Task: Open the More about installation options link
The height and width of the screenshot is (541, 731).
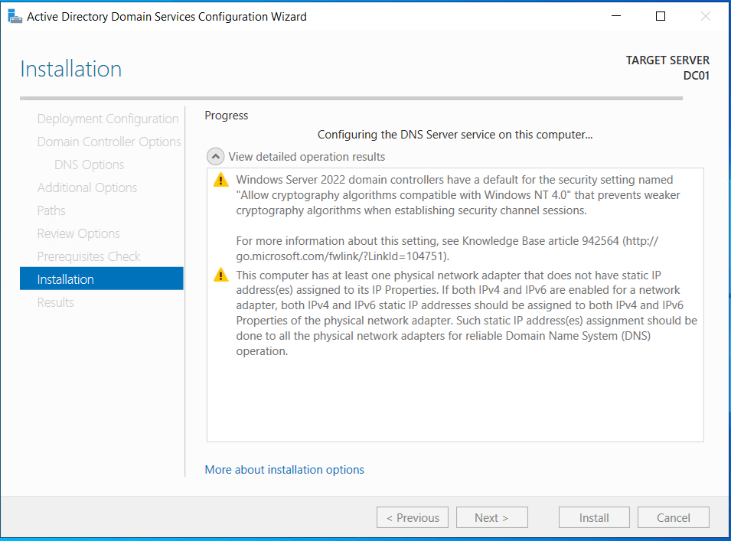Action: tap(284, 470)
